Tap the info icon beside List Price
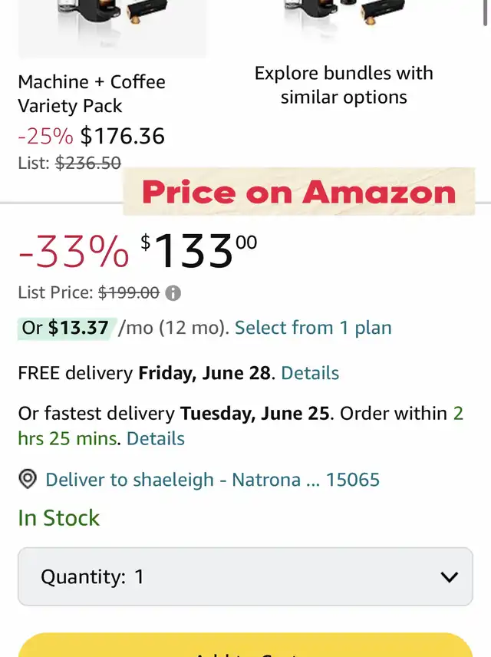The height and width of the screenshot is (657, 491). pyautogui.click(x=173, y=293)
